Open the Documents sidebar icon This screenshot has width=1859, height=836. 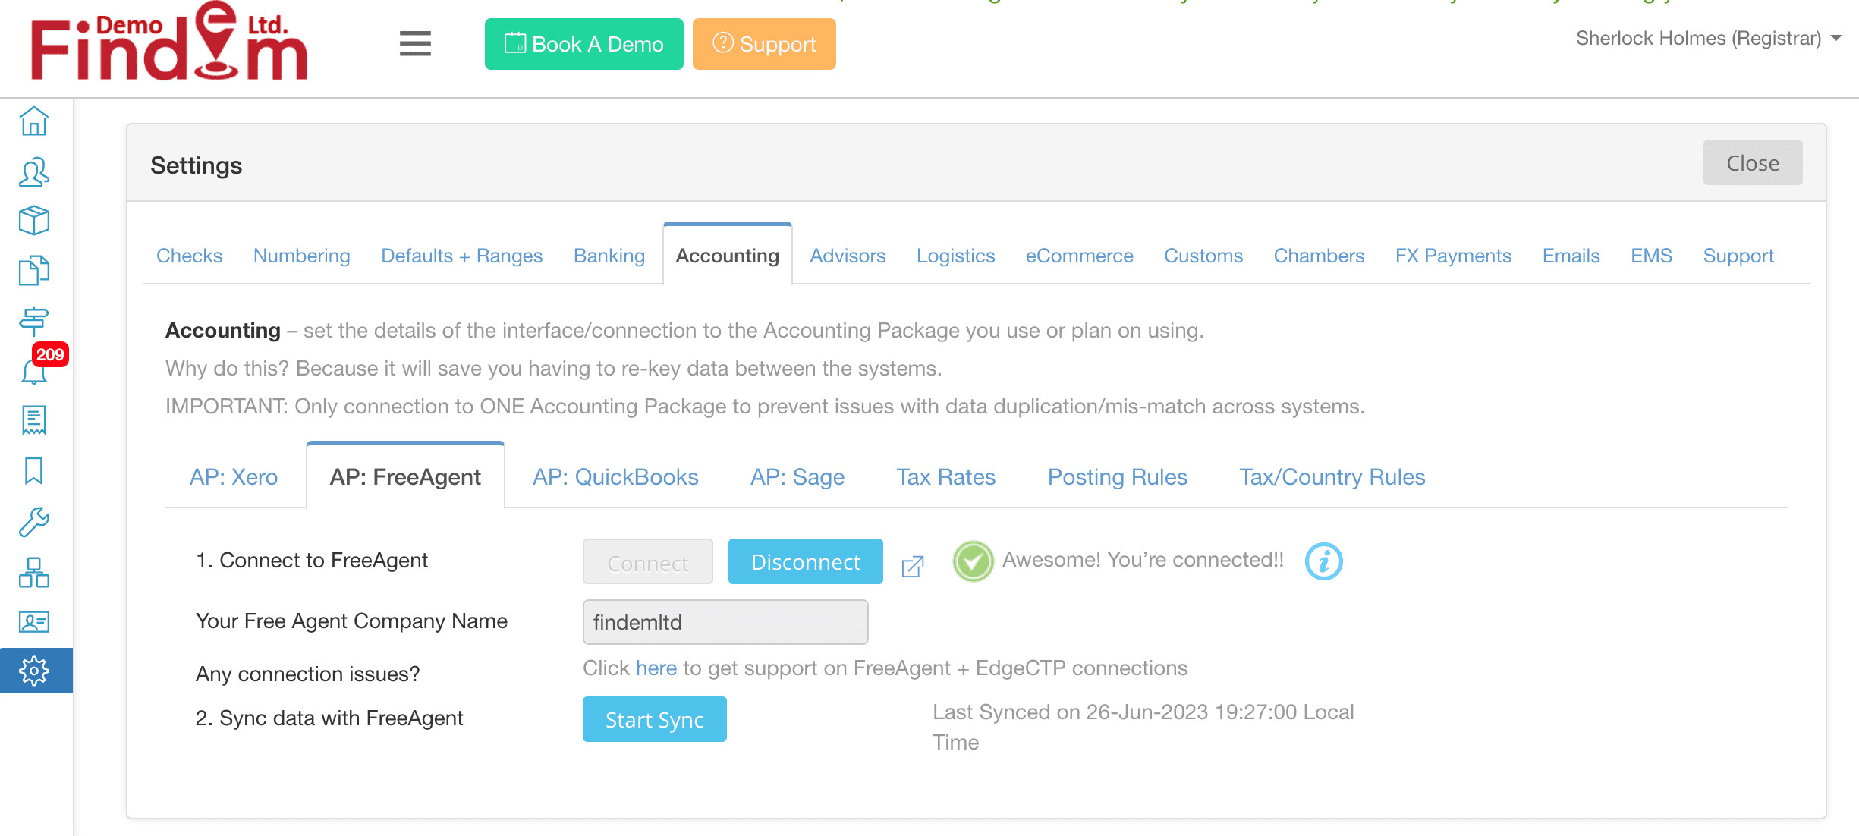coord(34,270)
